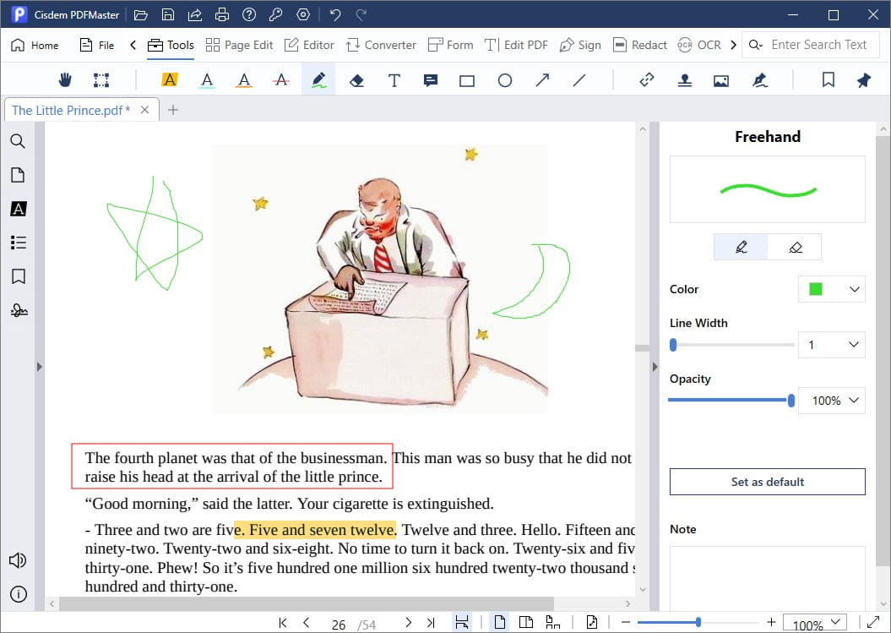The height and width of the screenshot is (633, 891).
Task: Choose the Strikethrough annotation tool
Action: (281, 80)
